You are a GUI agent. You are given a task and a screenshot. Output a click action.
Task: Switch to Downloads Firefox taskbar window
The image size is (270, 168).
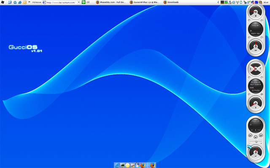point(171,2)
